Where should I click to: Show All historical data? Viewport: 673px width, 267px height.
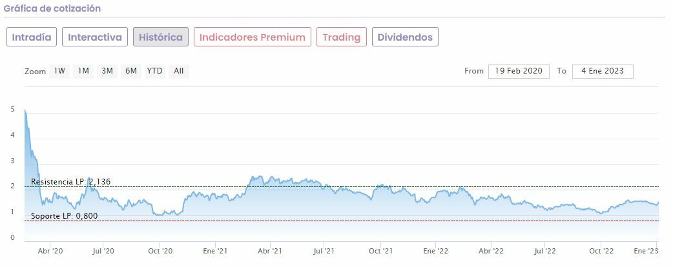click(179, 71)
